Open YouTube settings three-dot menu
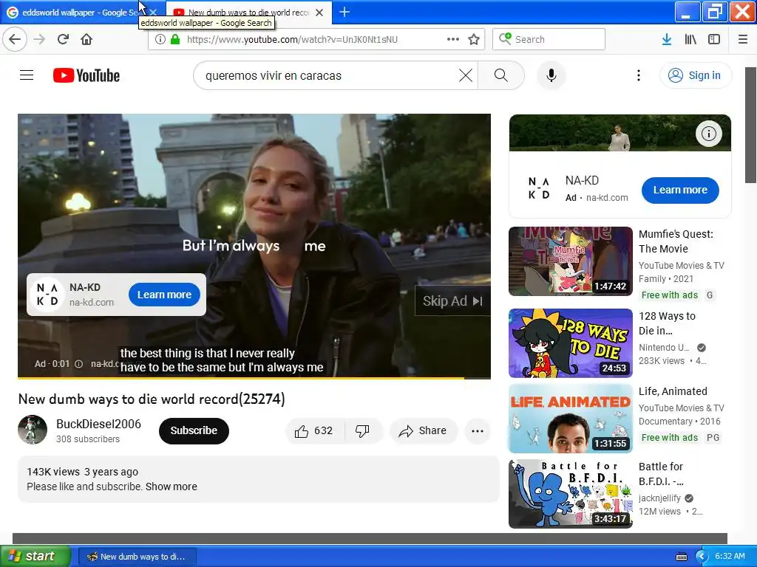 click(x=638, y=75)
